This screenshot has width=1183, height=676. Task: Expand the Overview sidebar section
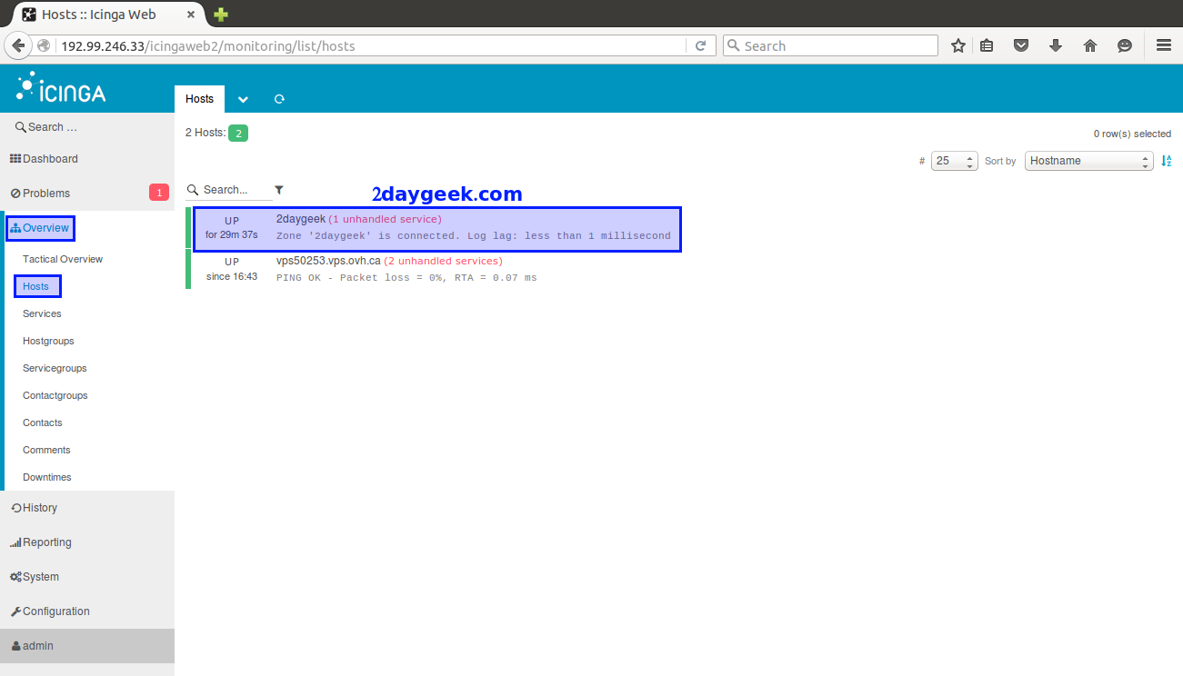(40, 228)
